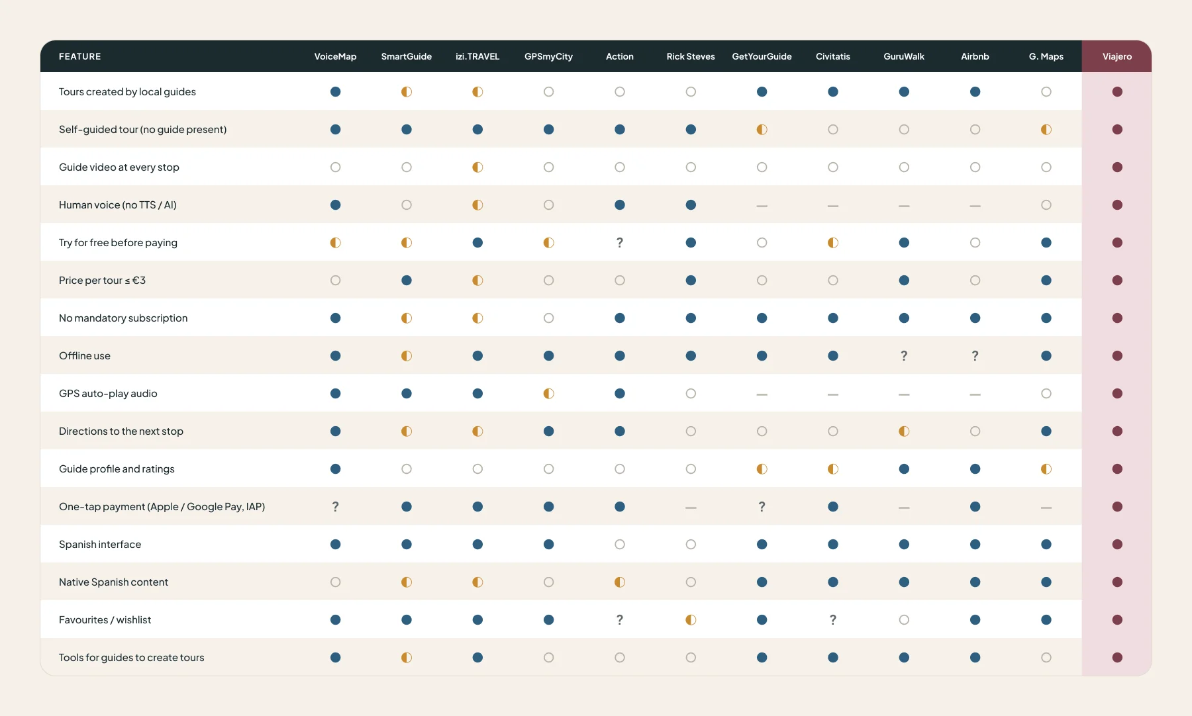This screenshot has height=716, width=1192.
Task: Click Civitatis half-circle in Try for free row
Action: click(x=833, y=243)
